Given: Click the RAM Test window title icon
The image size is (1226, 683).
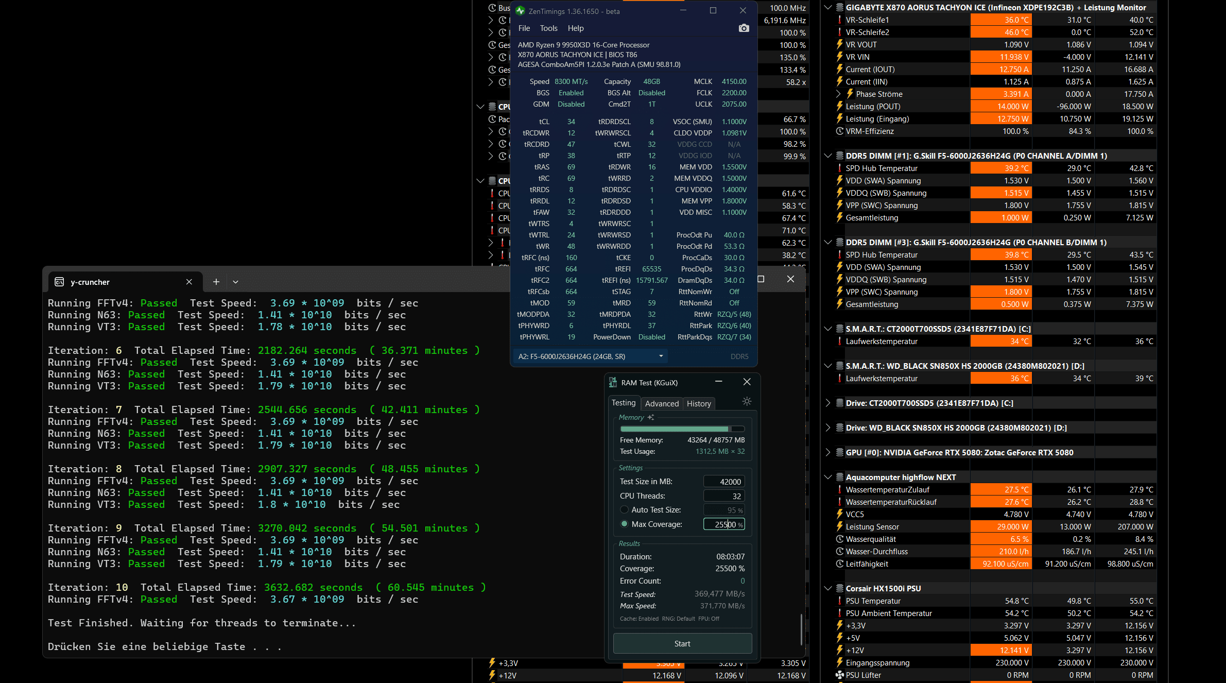Looking at the screenshot, I should point(613,382).
